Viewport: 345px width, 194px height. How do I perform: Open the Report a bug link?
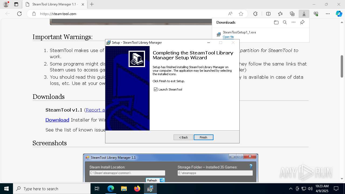click(95, 110)
